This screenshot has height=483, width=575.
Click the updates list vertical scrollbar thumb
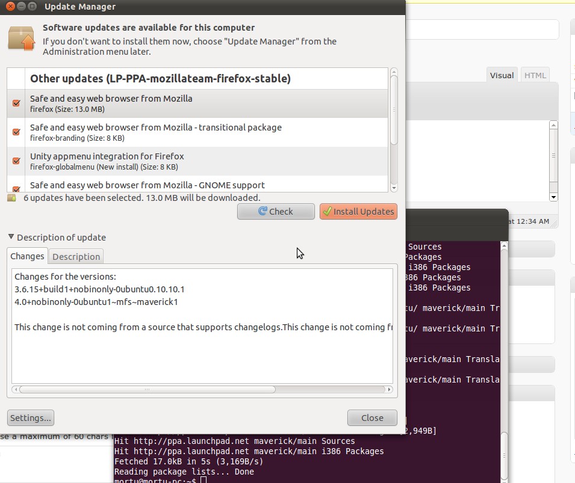click(394, 110)
